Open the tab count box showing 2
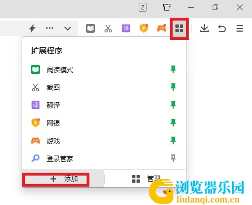The height and width of the screenshot is (205, 252). click(143, 7)
